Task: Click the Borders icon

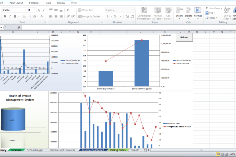Action: point(25,16)
